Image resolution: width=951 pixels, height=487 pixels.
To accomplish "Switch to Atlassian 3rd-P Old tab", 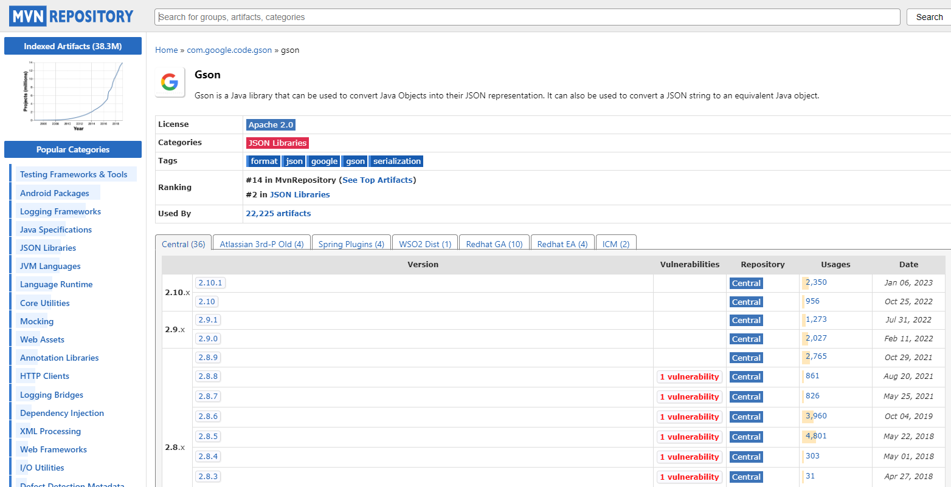I will (x=262, y=243).
